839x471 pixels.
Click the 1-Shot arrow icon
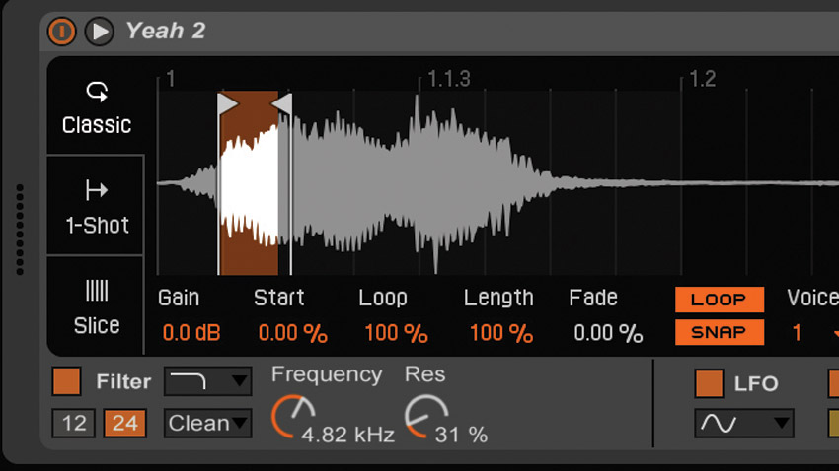point(97,190)
